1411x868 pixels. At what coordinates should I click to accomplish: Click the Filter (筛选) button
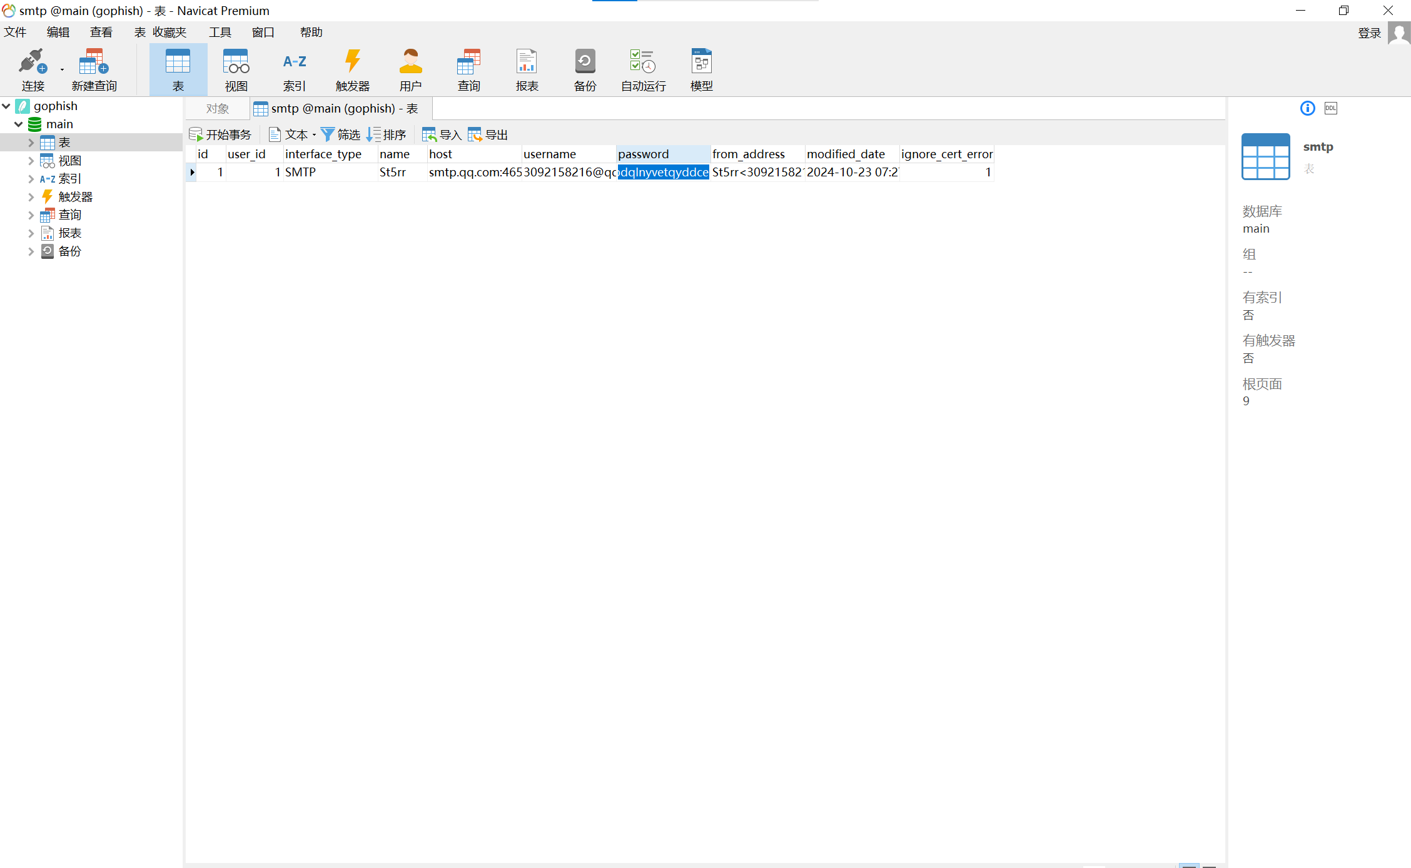tap(341, 134)
